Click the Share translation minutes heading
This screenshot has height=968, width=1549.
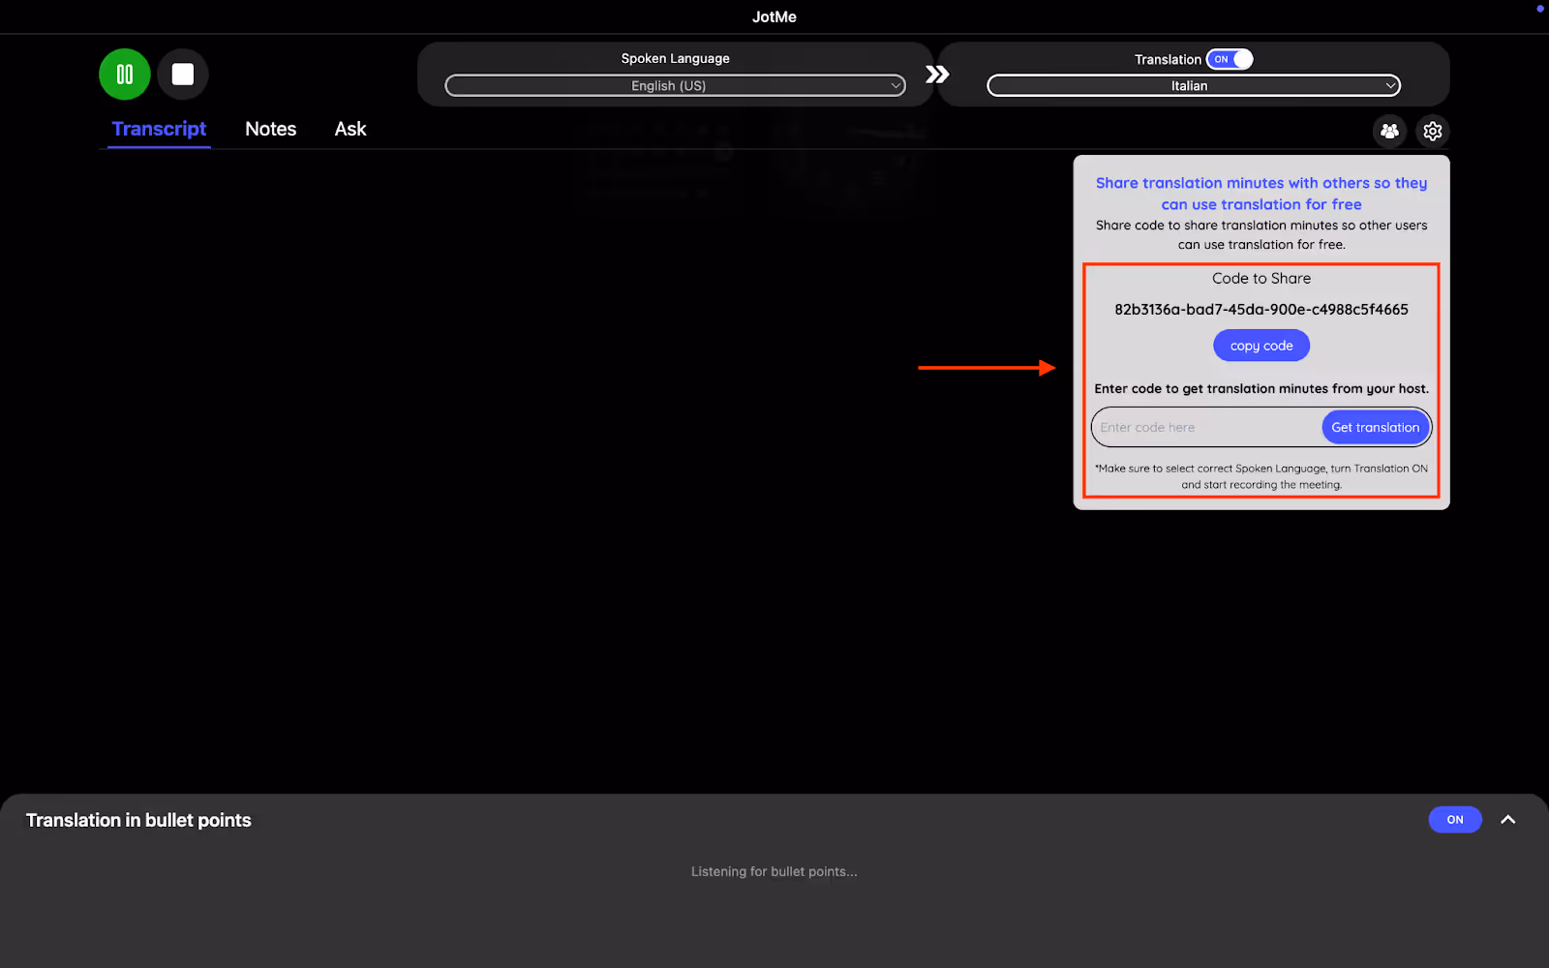[x=1261, y=194]
